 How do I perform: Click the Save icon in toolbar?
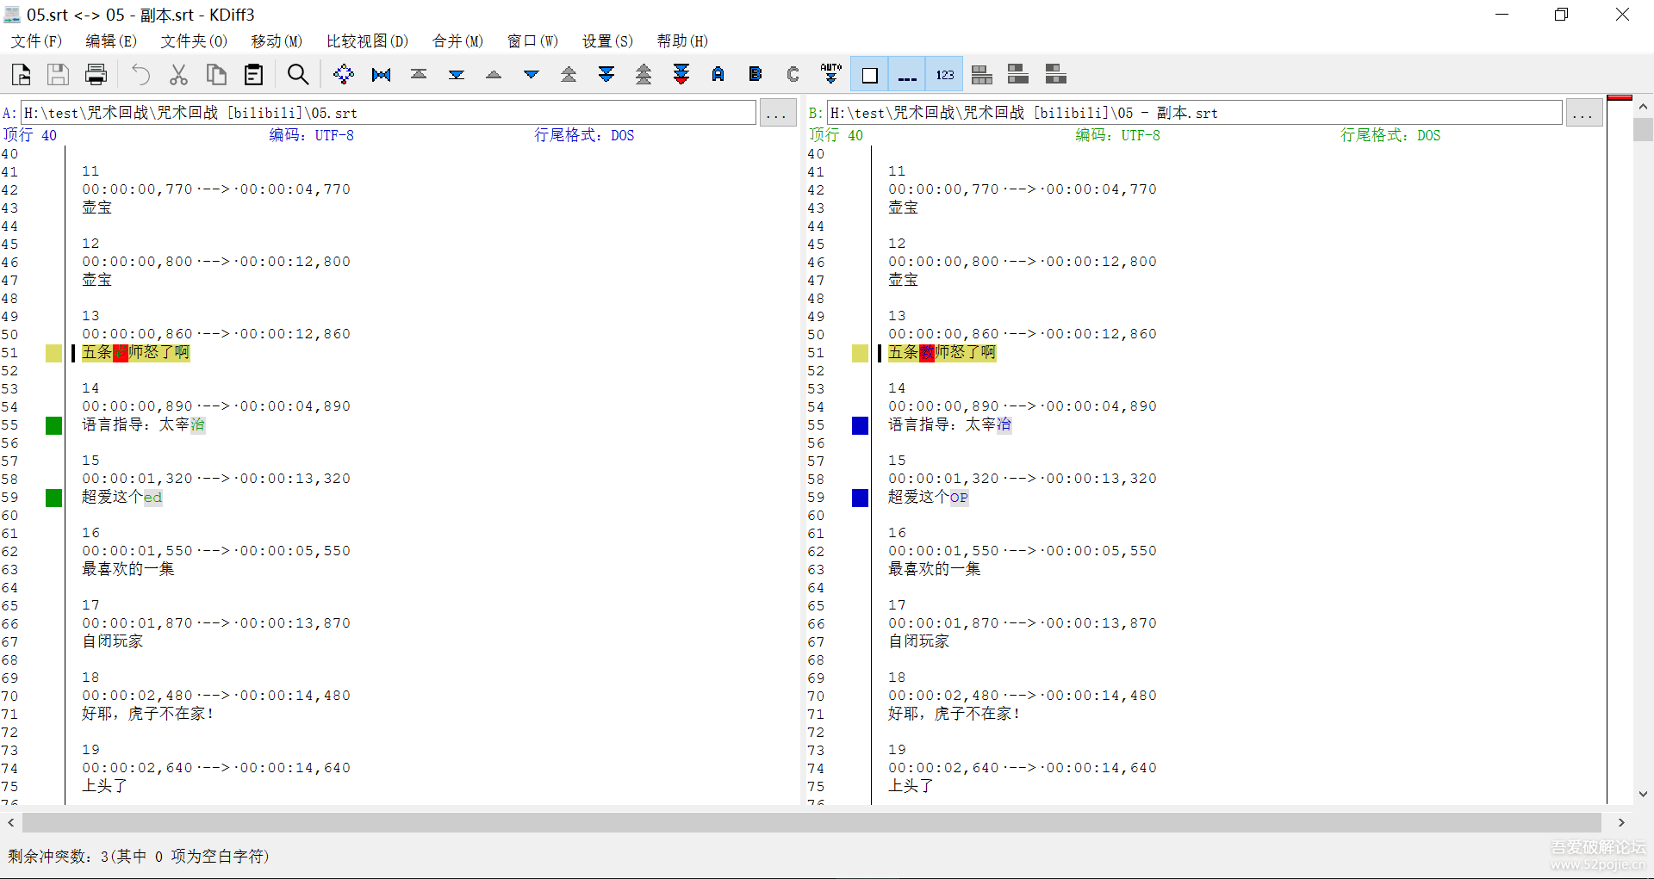pyautogui.click(x=58, y=75)
